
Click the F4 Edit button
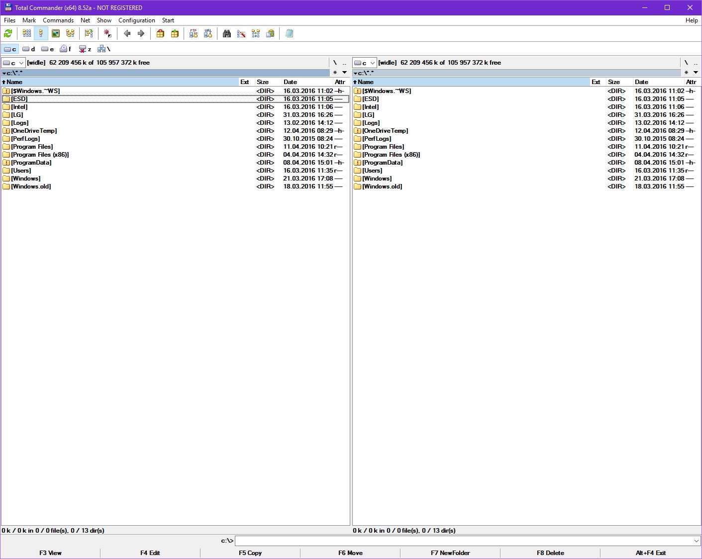150,553
